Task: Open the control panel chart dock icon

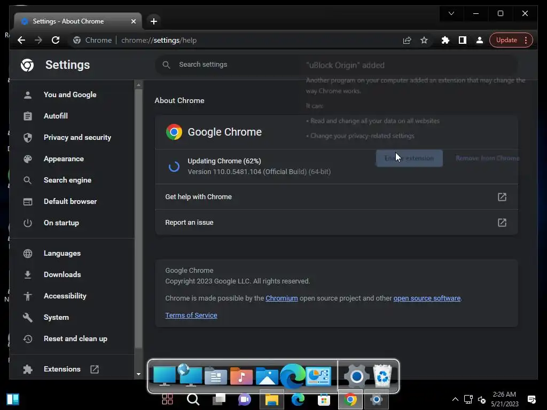Action: [318, 376]
